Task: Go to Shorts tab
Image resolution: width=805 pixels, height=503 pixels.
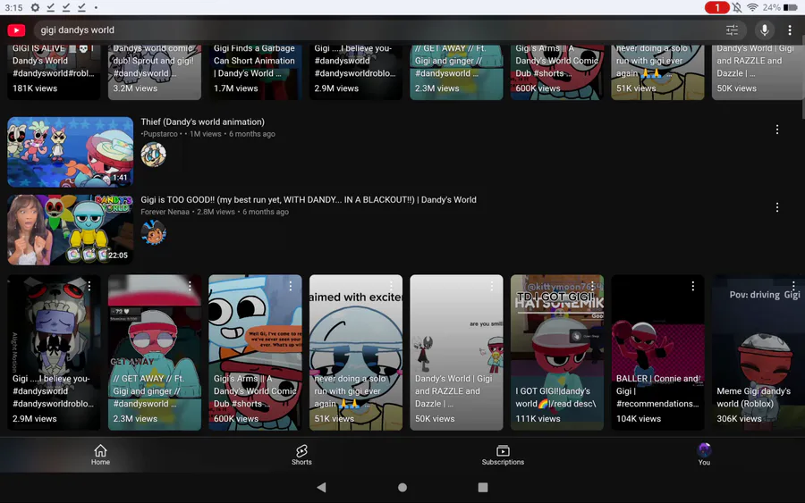Action: coord(301,455)
